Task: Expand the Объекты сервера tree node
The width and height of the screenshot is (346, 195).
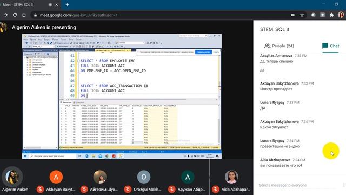Action: (x=28, y=64)
